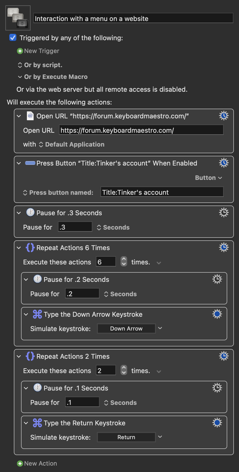Collapse the Open URL action
Image resolution: width=239 pixels, height=472 pixels.
pos(19,116)
